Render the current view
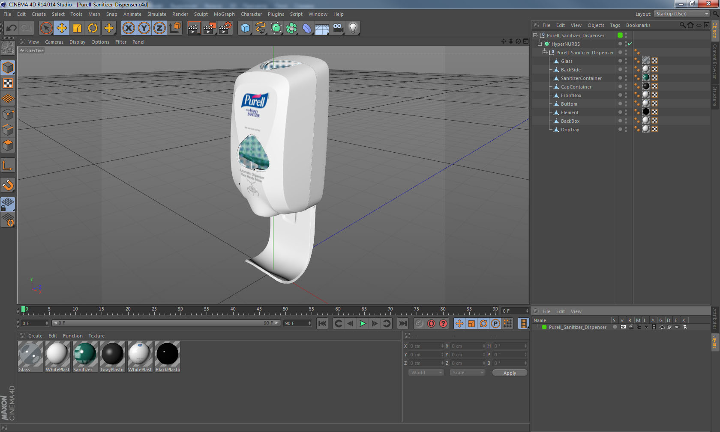 (194, 28)
